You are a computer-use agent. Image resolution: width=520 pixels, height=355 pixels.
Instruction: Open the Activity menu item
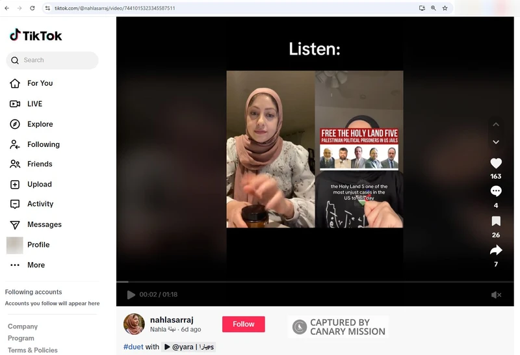pos(40,204)
